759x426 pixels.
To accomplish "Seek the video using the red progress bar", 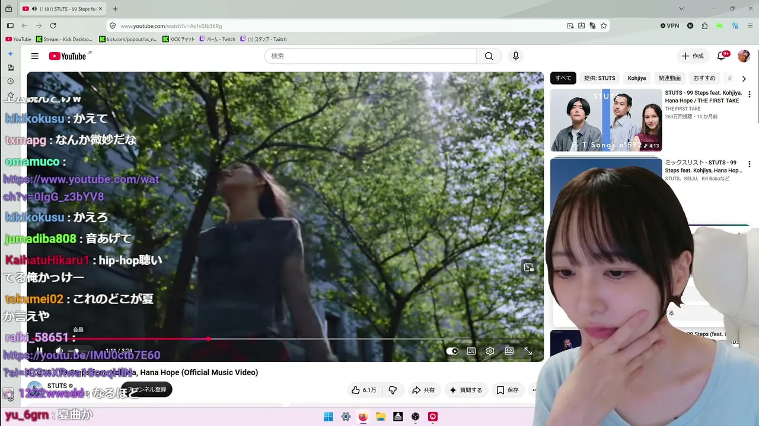I will click(x=285, y=339).
